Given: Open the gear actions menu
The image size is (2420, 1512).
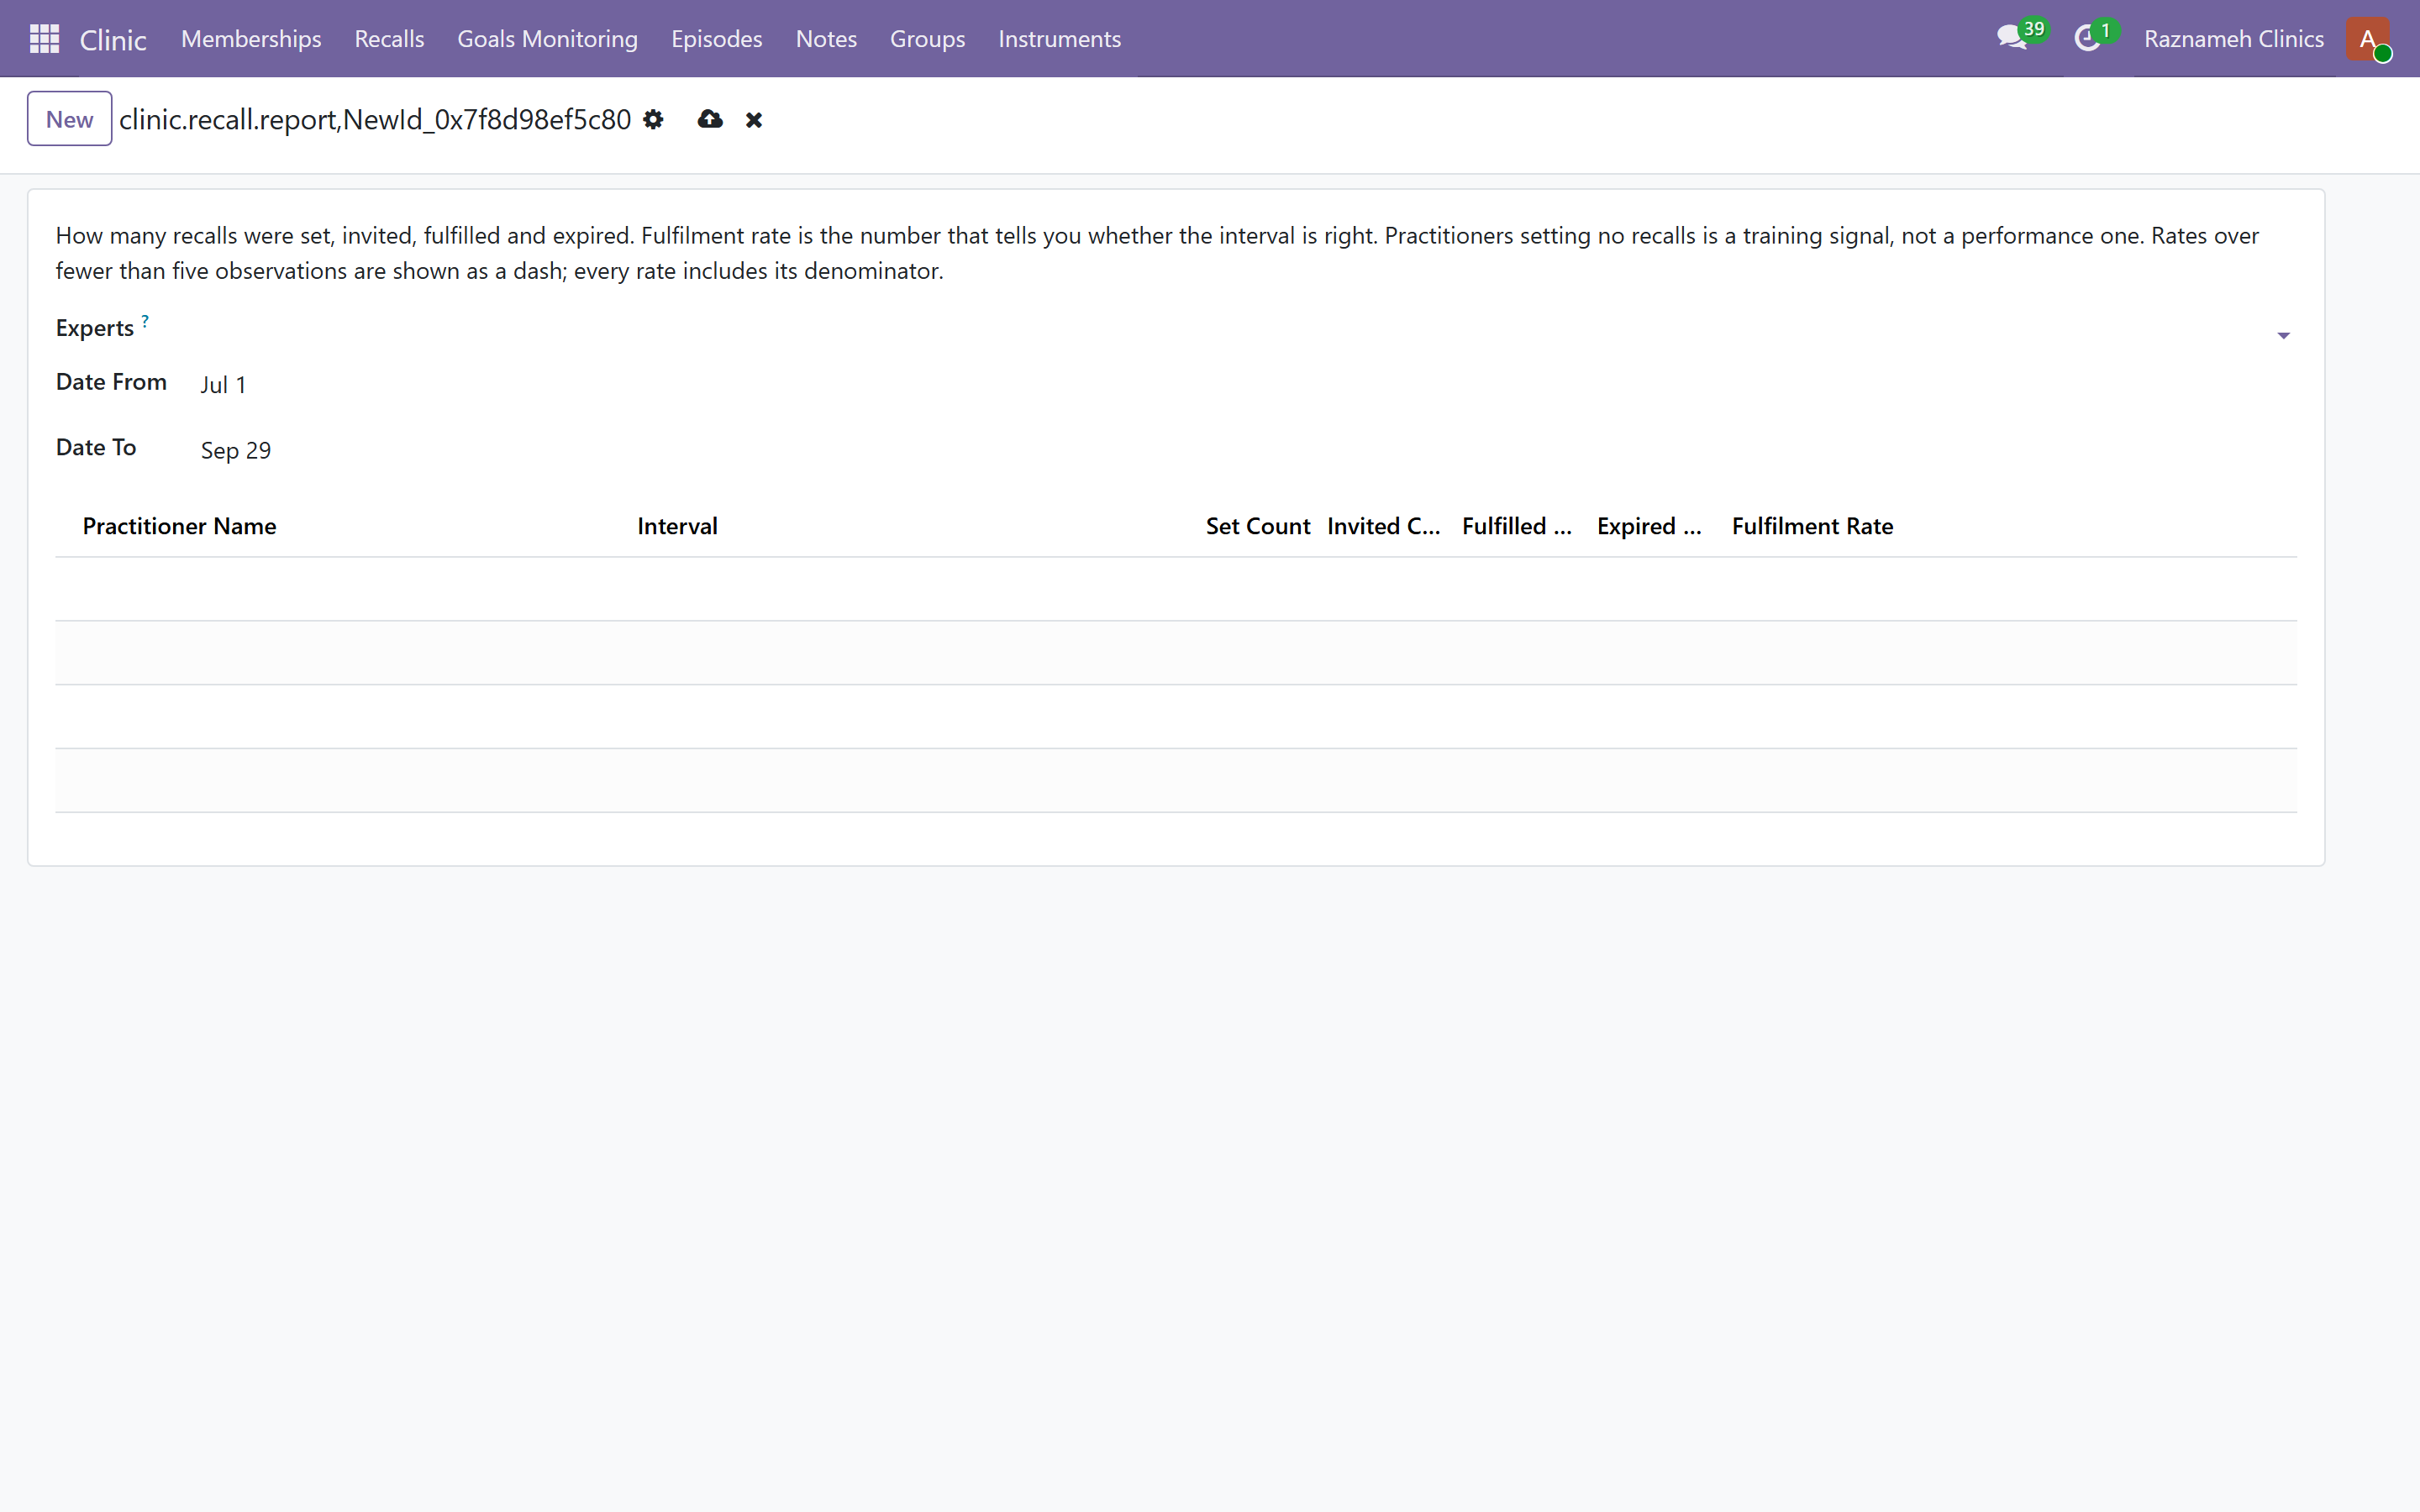Looking at the screenshot, I should click(x=653, y=120).
